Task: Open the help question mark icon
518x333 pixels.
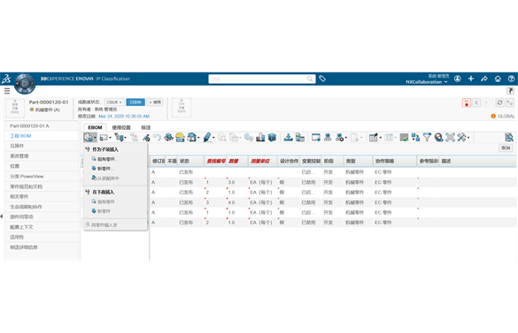Action: [x=511, y=79]
